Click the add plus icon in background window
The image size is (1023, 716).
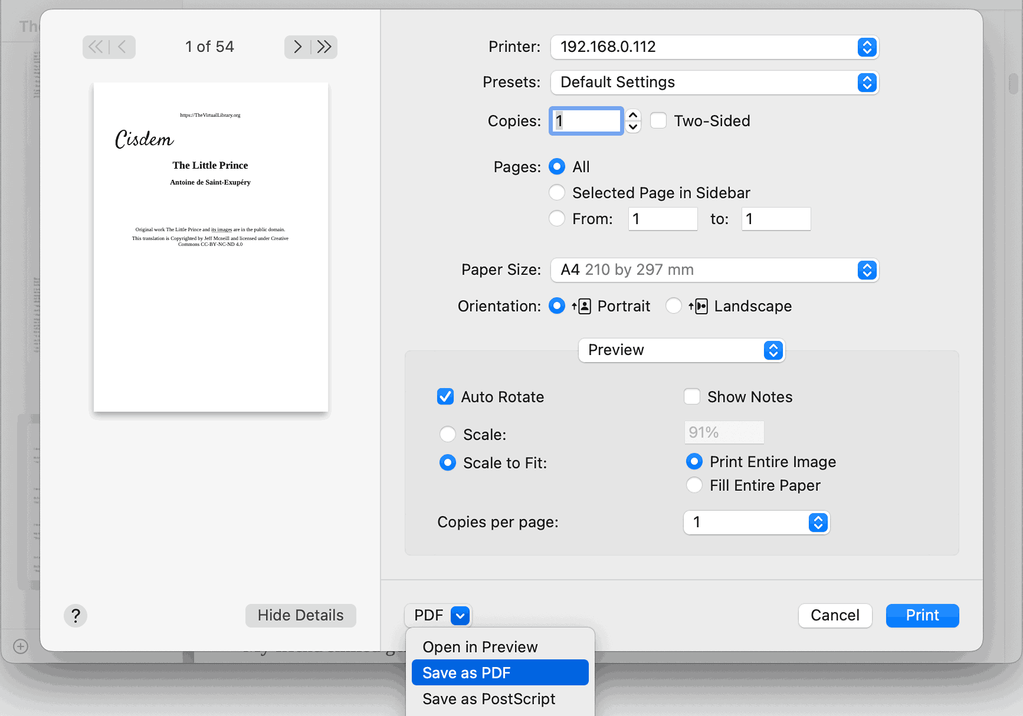[21, 646]
